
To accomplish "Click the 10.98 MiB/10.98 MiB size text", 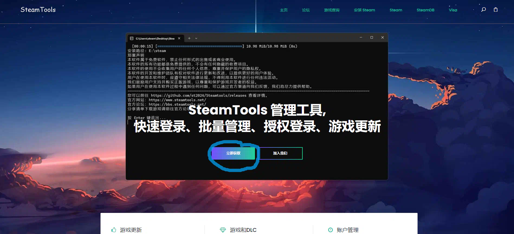I will pos(266,46).
